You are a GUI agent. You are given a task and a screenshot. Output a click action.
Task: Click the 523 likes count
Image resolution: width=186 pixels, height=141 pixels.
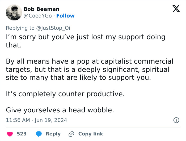coord(22,134)
